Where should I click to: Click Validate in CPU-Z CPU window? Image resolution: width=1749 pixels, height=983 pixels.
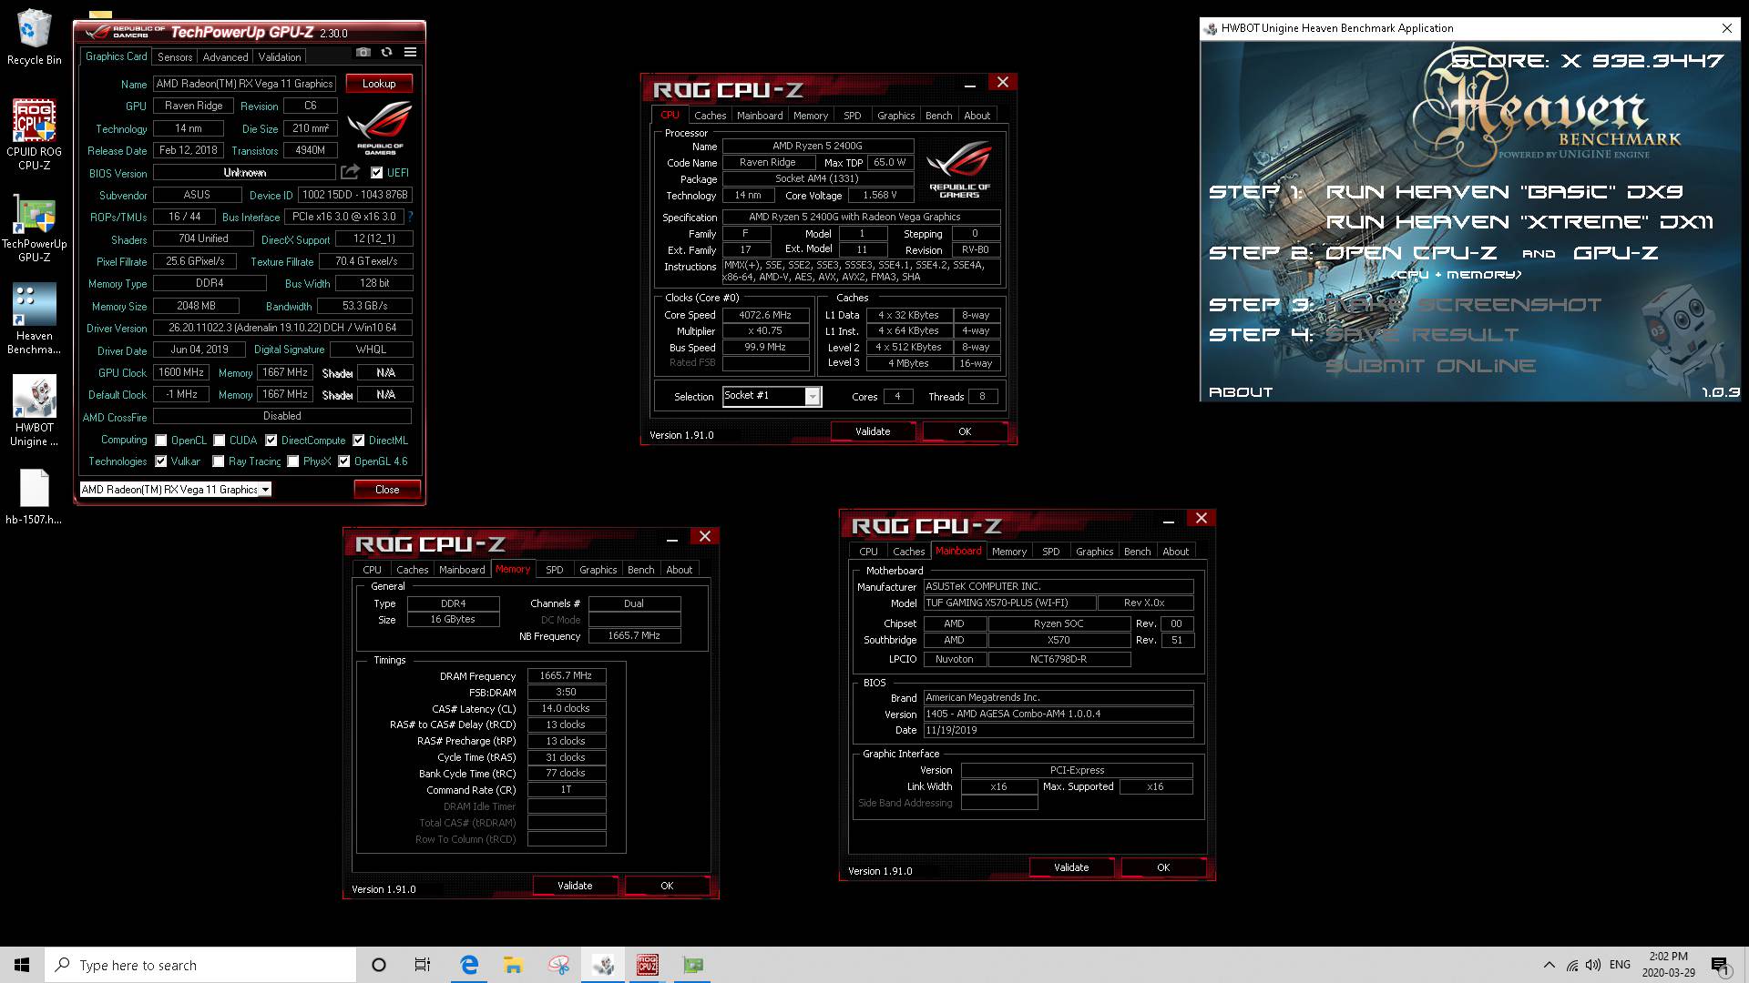pos(873,431)
